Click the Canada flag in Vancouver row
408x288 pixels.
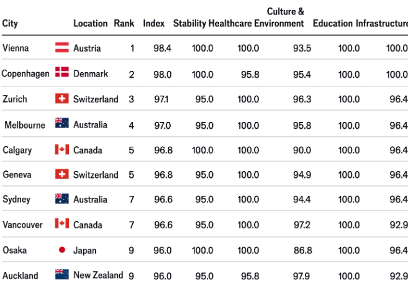[62, 223]
